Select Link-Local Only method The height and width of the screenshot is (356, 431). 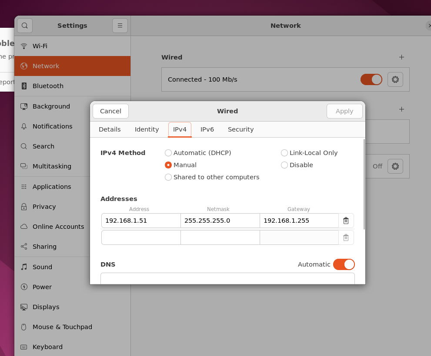click(309, 153)
